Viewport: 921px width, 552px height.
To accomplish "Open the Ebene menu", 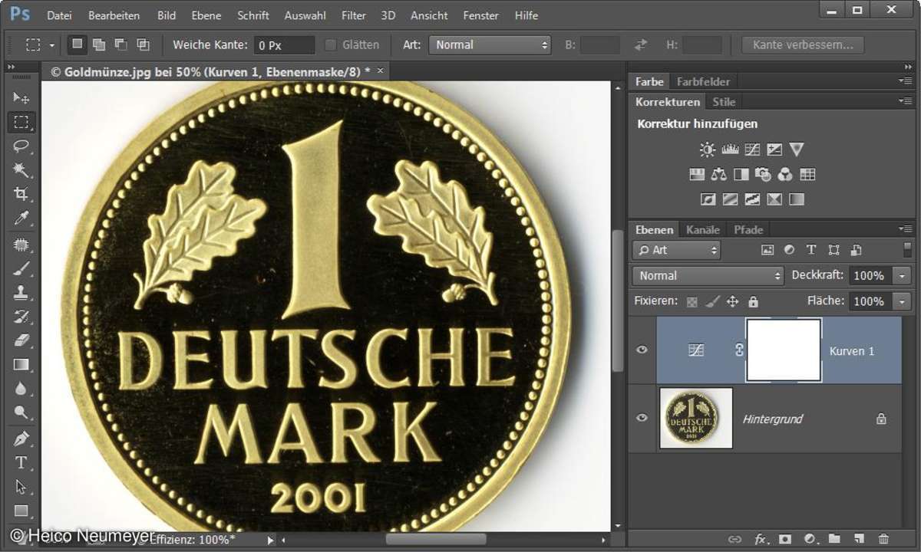I will [x=206, y=15].
